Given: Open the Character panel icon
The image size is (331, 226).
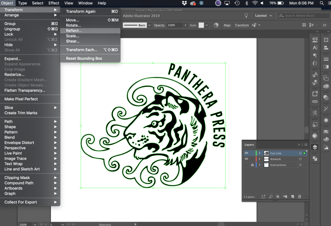Looking at the screenshot, I should (x=315, y=48).
